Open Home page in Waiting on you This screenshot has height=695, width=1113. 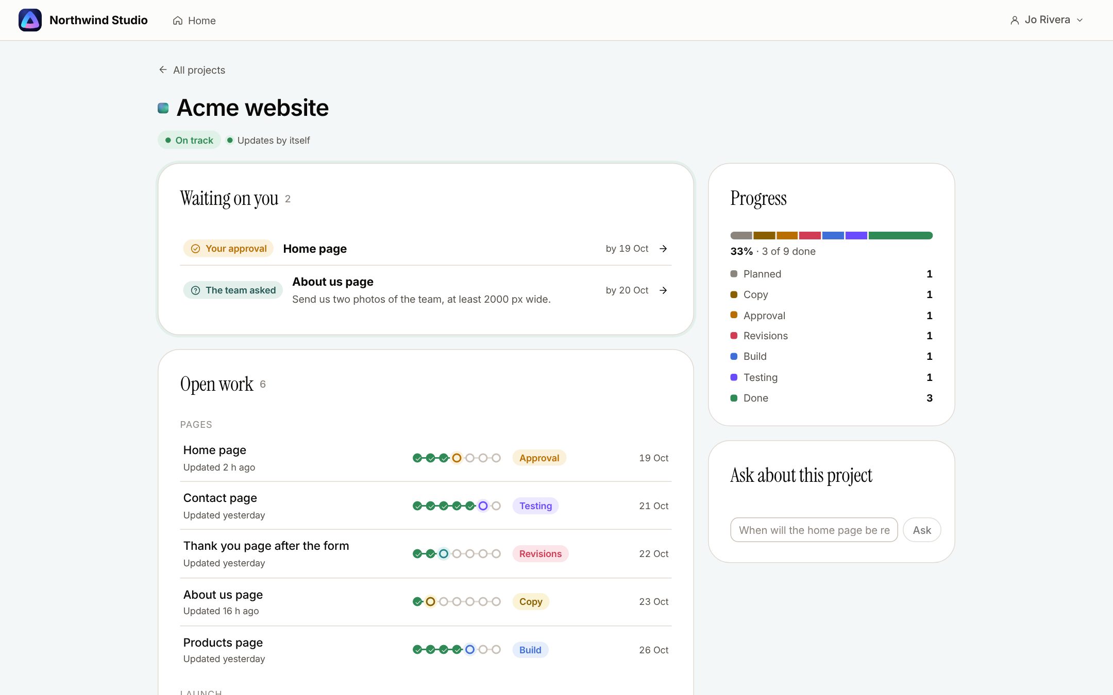pos(426,249)
